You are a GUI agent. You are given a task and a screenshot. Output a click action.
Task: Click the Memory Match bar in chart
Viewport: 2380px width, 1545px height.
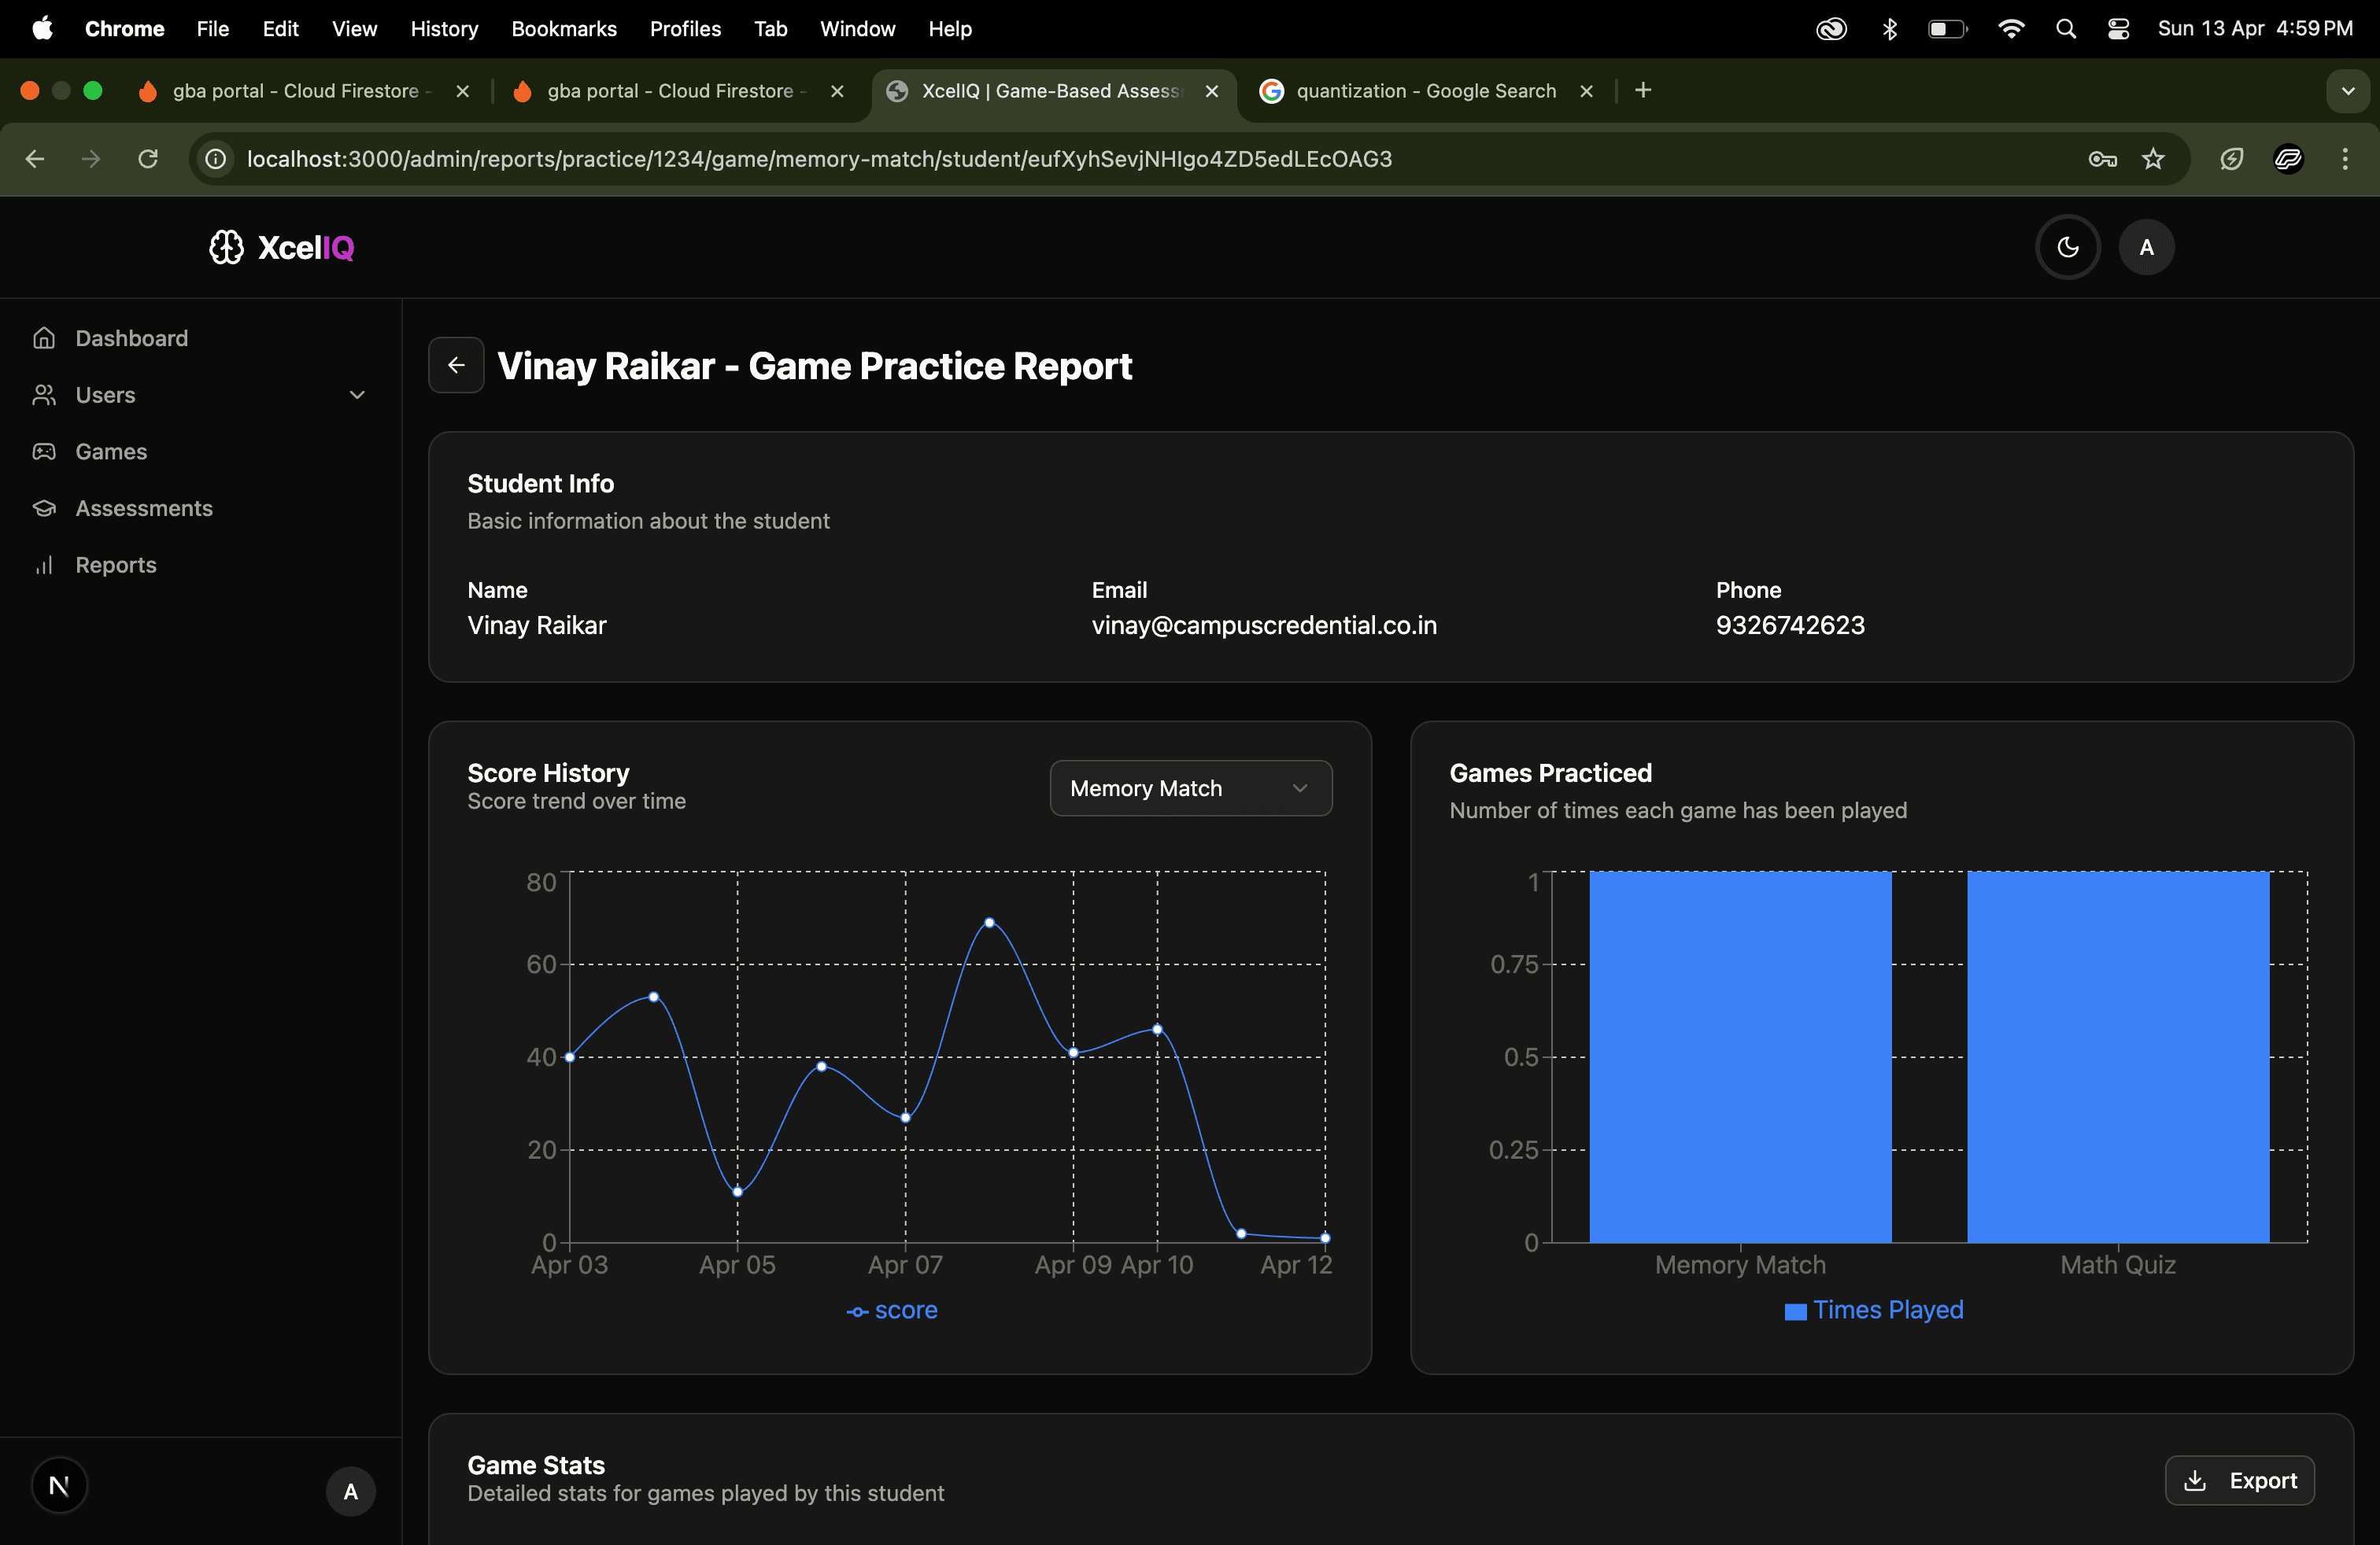1740,1056
